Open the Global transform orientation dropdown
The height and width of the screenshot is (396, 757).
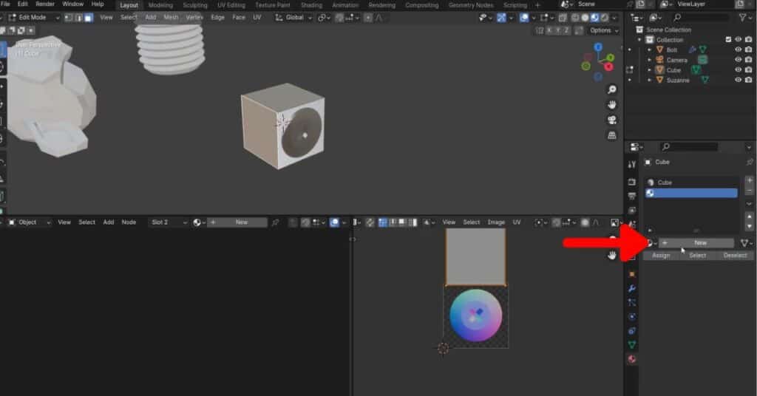click(x=294, y=17)
